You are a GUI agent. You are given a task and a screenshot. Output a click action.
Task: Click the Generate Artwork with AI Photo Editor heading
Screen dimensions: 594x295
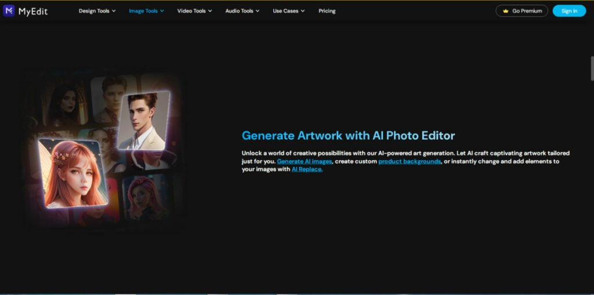coord(348,136)
